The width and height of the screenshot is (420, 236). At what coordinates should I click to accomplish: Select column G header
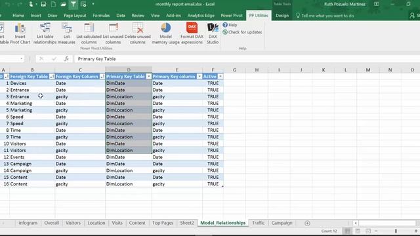click(x=234, y=70)
